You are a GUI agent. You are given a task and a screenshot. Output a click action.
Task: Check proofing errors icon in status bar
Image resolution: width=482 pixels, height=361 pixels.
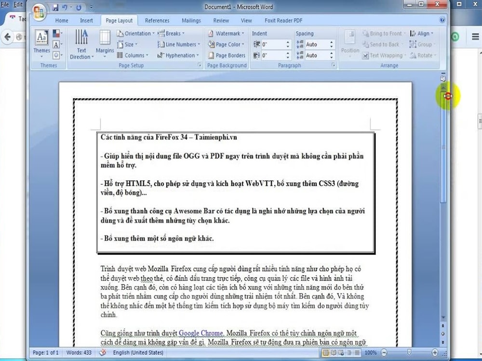pos(103,352)
